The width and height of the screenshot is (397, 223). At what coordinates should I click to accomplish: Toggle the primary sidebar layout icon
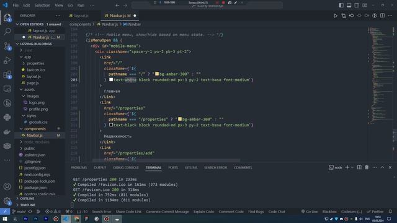(341, 5)
